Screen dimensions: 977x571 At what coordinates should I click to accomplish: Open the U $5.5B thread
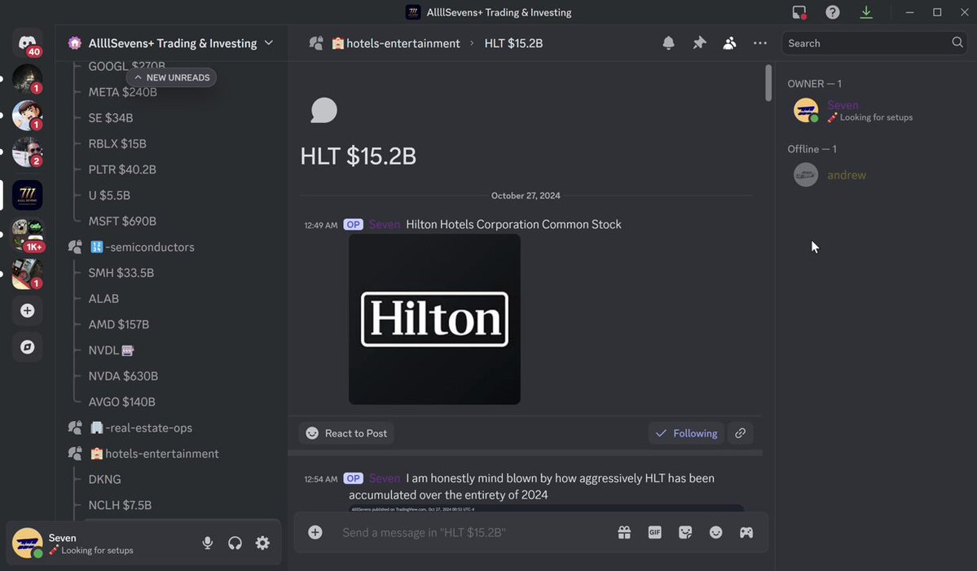click(x=109, y=195)
